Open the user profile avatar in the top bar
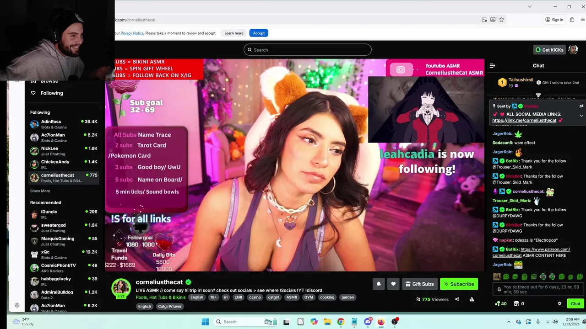Screen dimensions: 586x329 573,50
